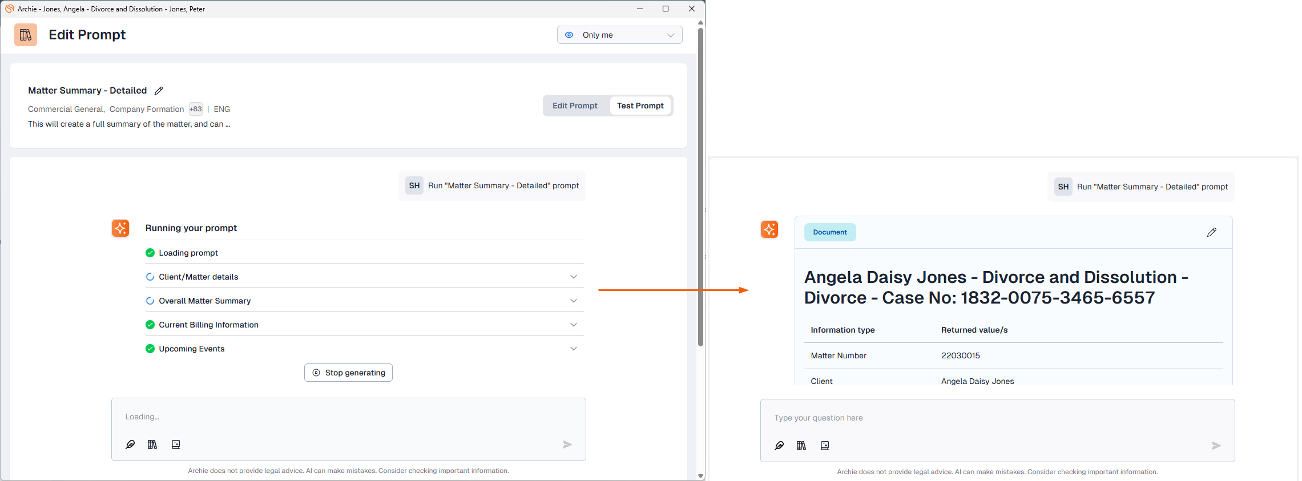
Task: Click the +83 categories badge
Action: [195, 109]
